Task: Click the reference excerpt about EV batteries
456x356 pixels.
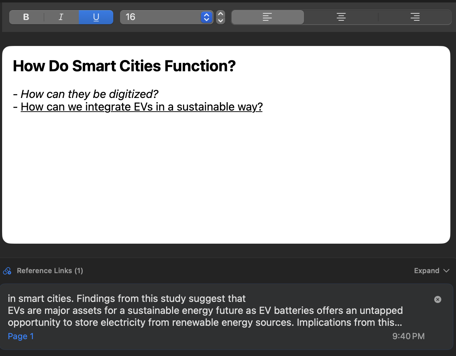Action: pos(205,310)
